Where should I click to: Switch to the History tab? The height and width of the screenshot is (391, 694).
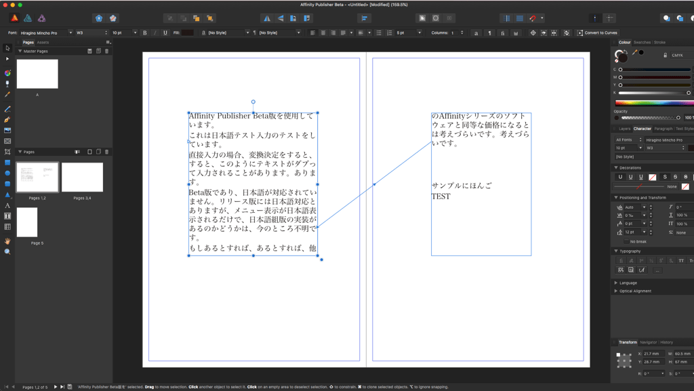[667, 342]
